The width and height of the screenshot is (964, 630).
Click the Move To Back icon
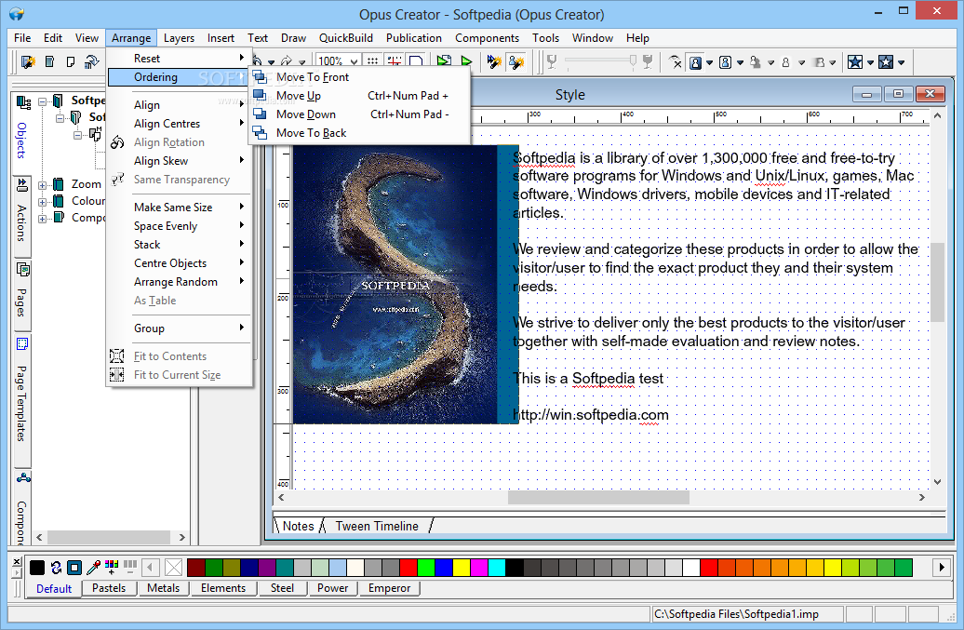pos(260,133)
